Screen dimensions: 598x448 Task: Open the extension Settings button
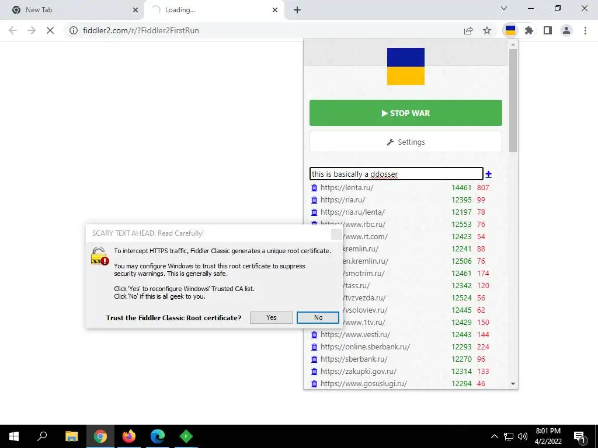tap(406, 142)
